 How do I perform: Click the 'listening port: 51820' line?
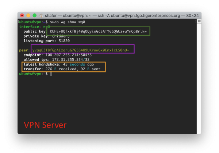(46, 41)
